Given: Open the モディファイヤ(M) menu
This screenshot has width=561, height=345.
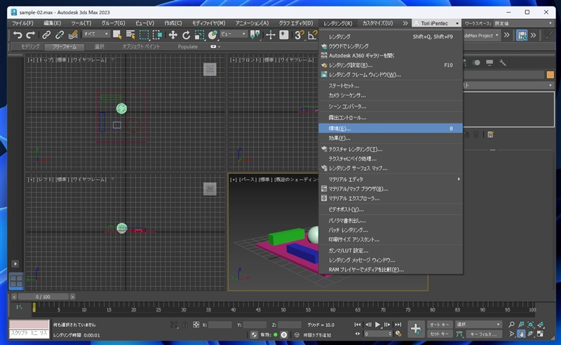Looking at the screenshot, I should click(x=208, y=23).
